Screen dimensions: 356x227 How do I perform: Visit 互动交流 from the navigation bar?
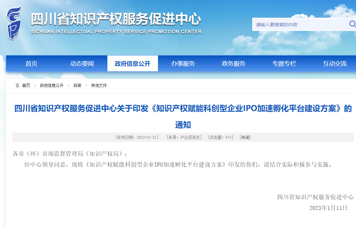point(335,64)
